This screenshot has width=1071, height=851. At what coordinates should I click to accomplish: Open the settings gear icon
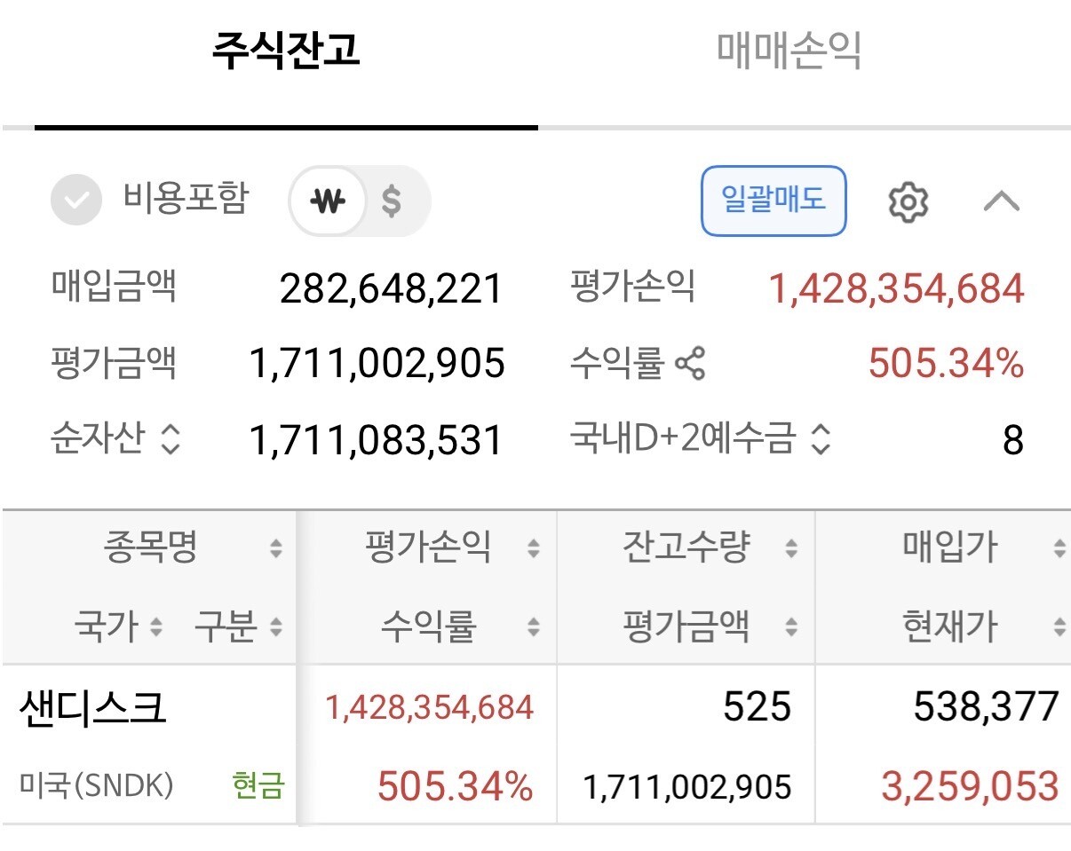[908, 201]
